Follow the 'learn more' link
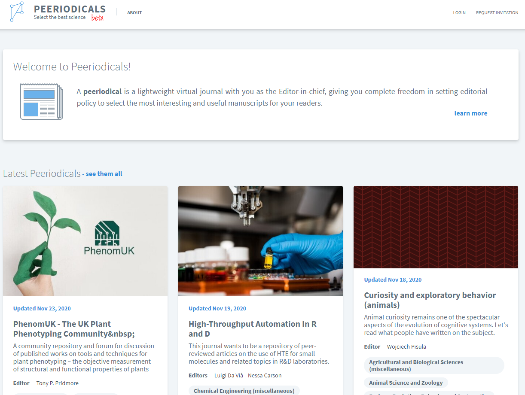This screenshot has width=525, height=395. pos(471,113)
